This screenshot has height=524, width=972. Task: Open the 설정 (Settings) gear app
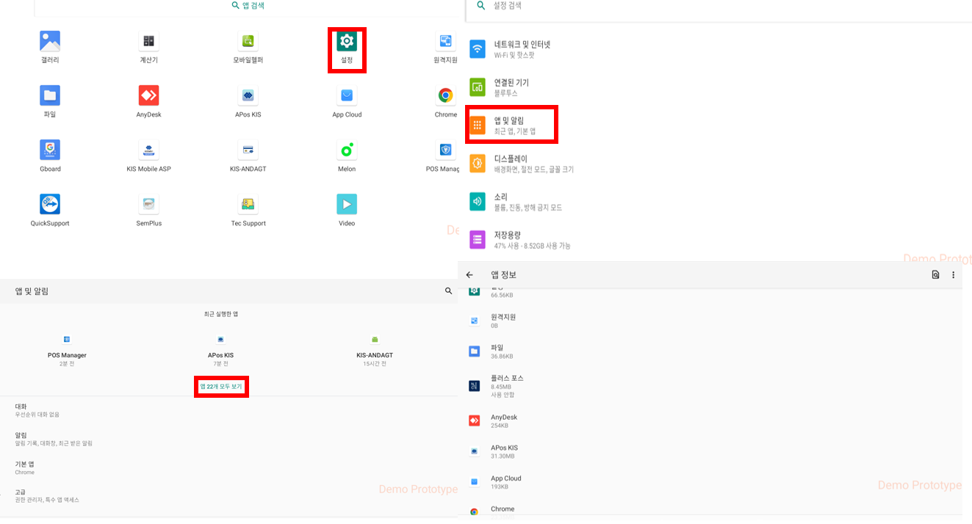[x=347, y=43]
